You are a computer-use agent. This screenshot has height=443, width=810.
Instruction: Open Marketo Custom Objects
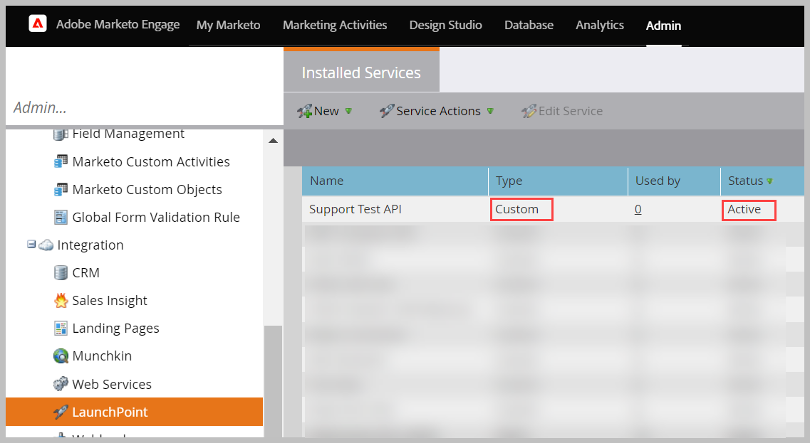147,190
